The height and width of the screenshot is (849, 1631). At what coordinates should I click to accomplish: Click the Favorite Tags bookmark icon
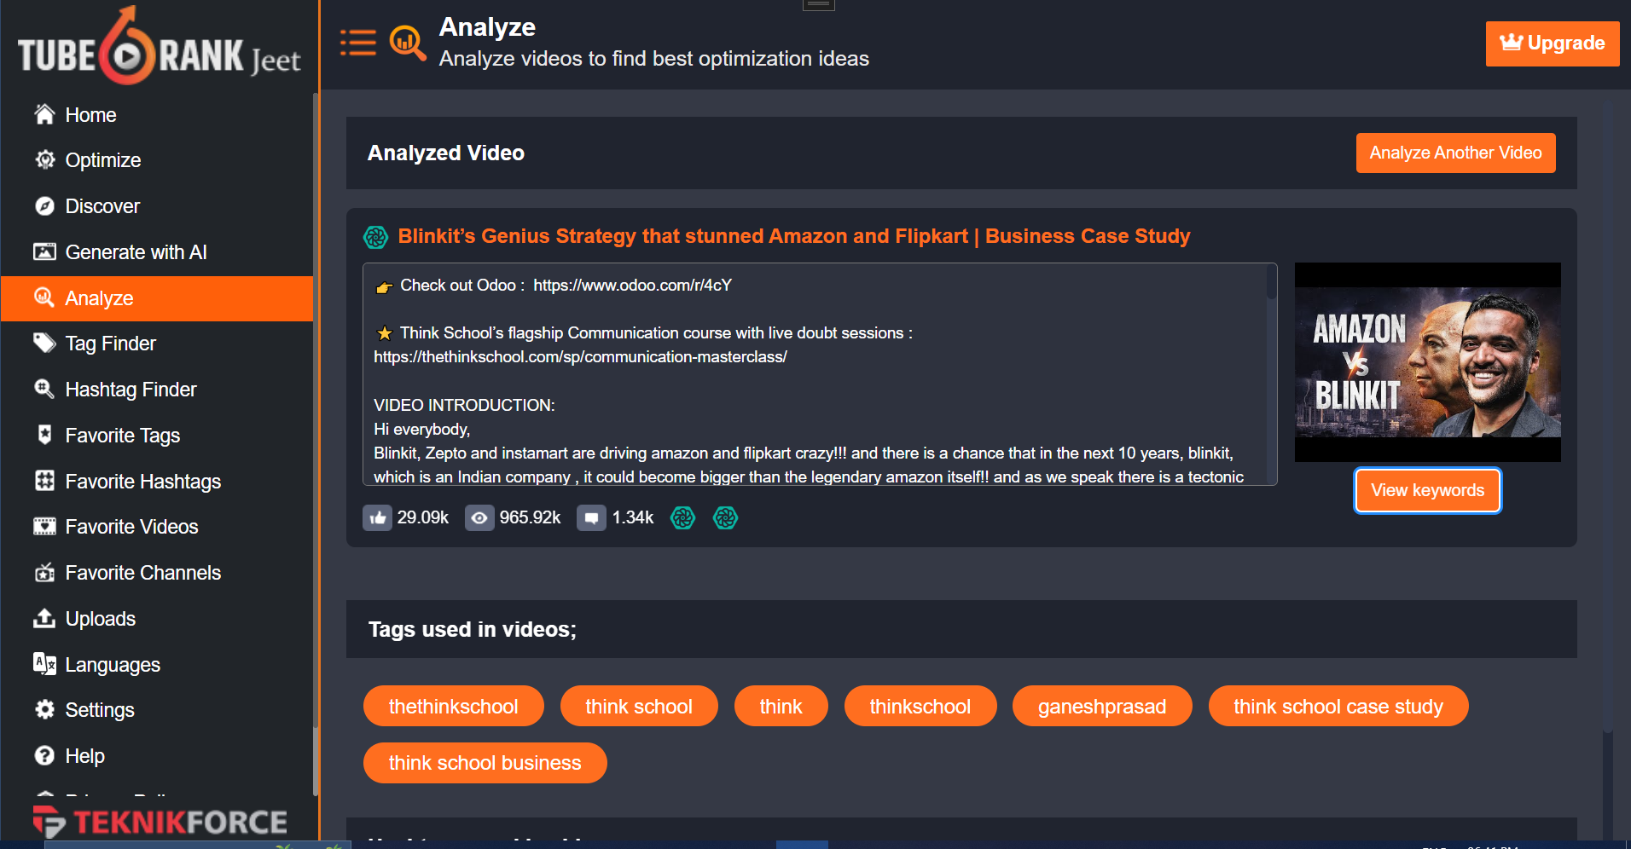(44, 435)
